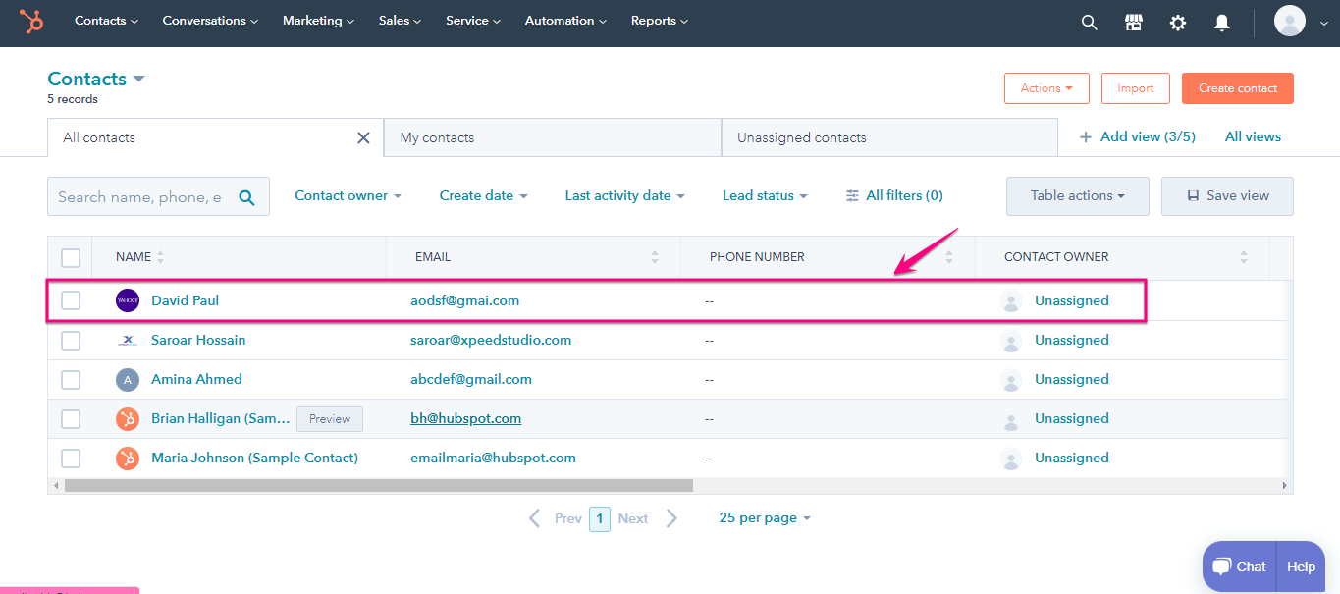Viewport: 1340px width, 594px height.
Task: Open the Contacts navigation menu
Action: click(x=106, y=21)
